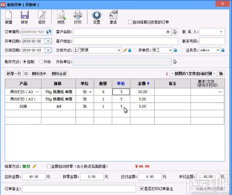Image resolution: width=232 pixels, height=195 pixels.
Task: Click the 扫描 product cell
Action: tap(23, 106)
